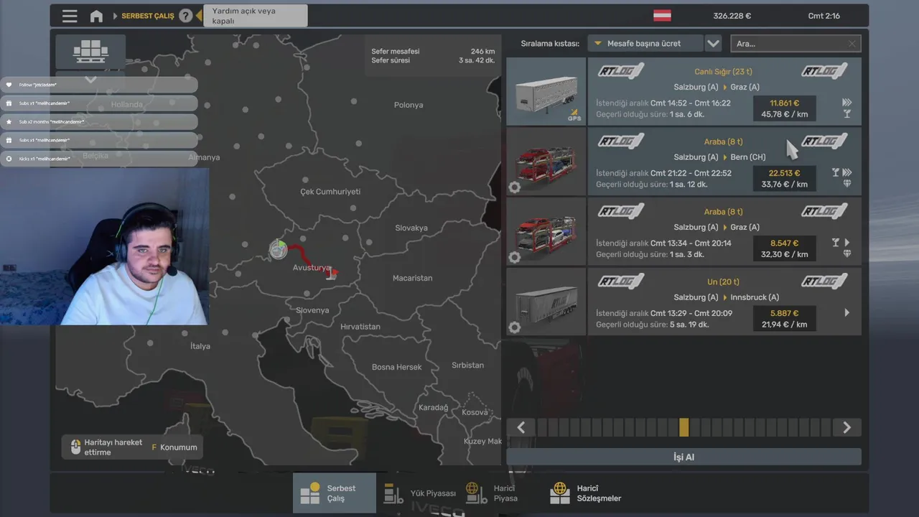Click the single-arrow urgency icon in the Araba Graz row
Screen dimensions: 919x517
tap(847, 243)
